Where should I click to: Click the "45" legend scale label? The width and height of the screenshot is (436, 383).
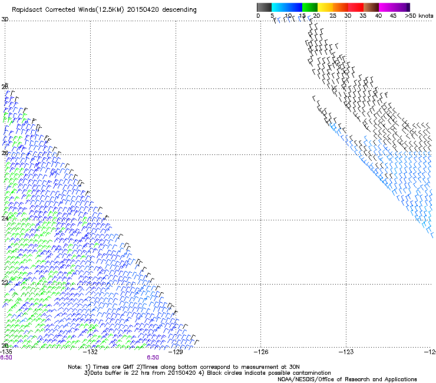tap(393, 16)
